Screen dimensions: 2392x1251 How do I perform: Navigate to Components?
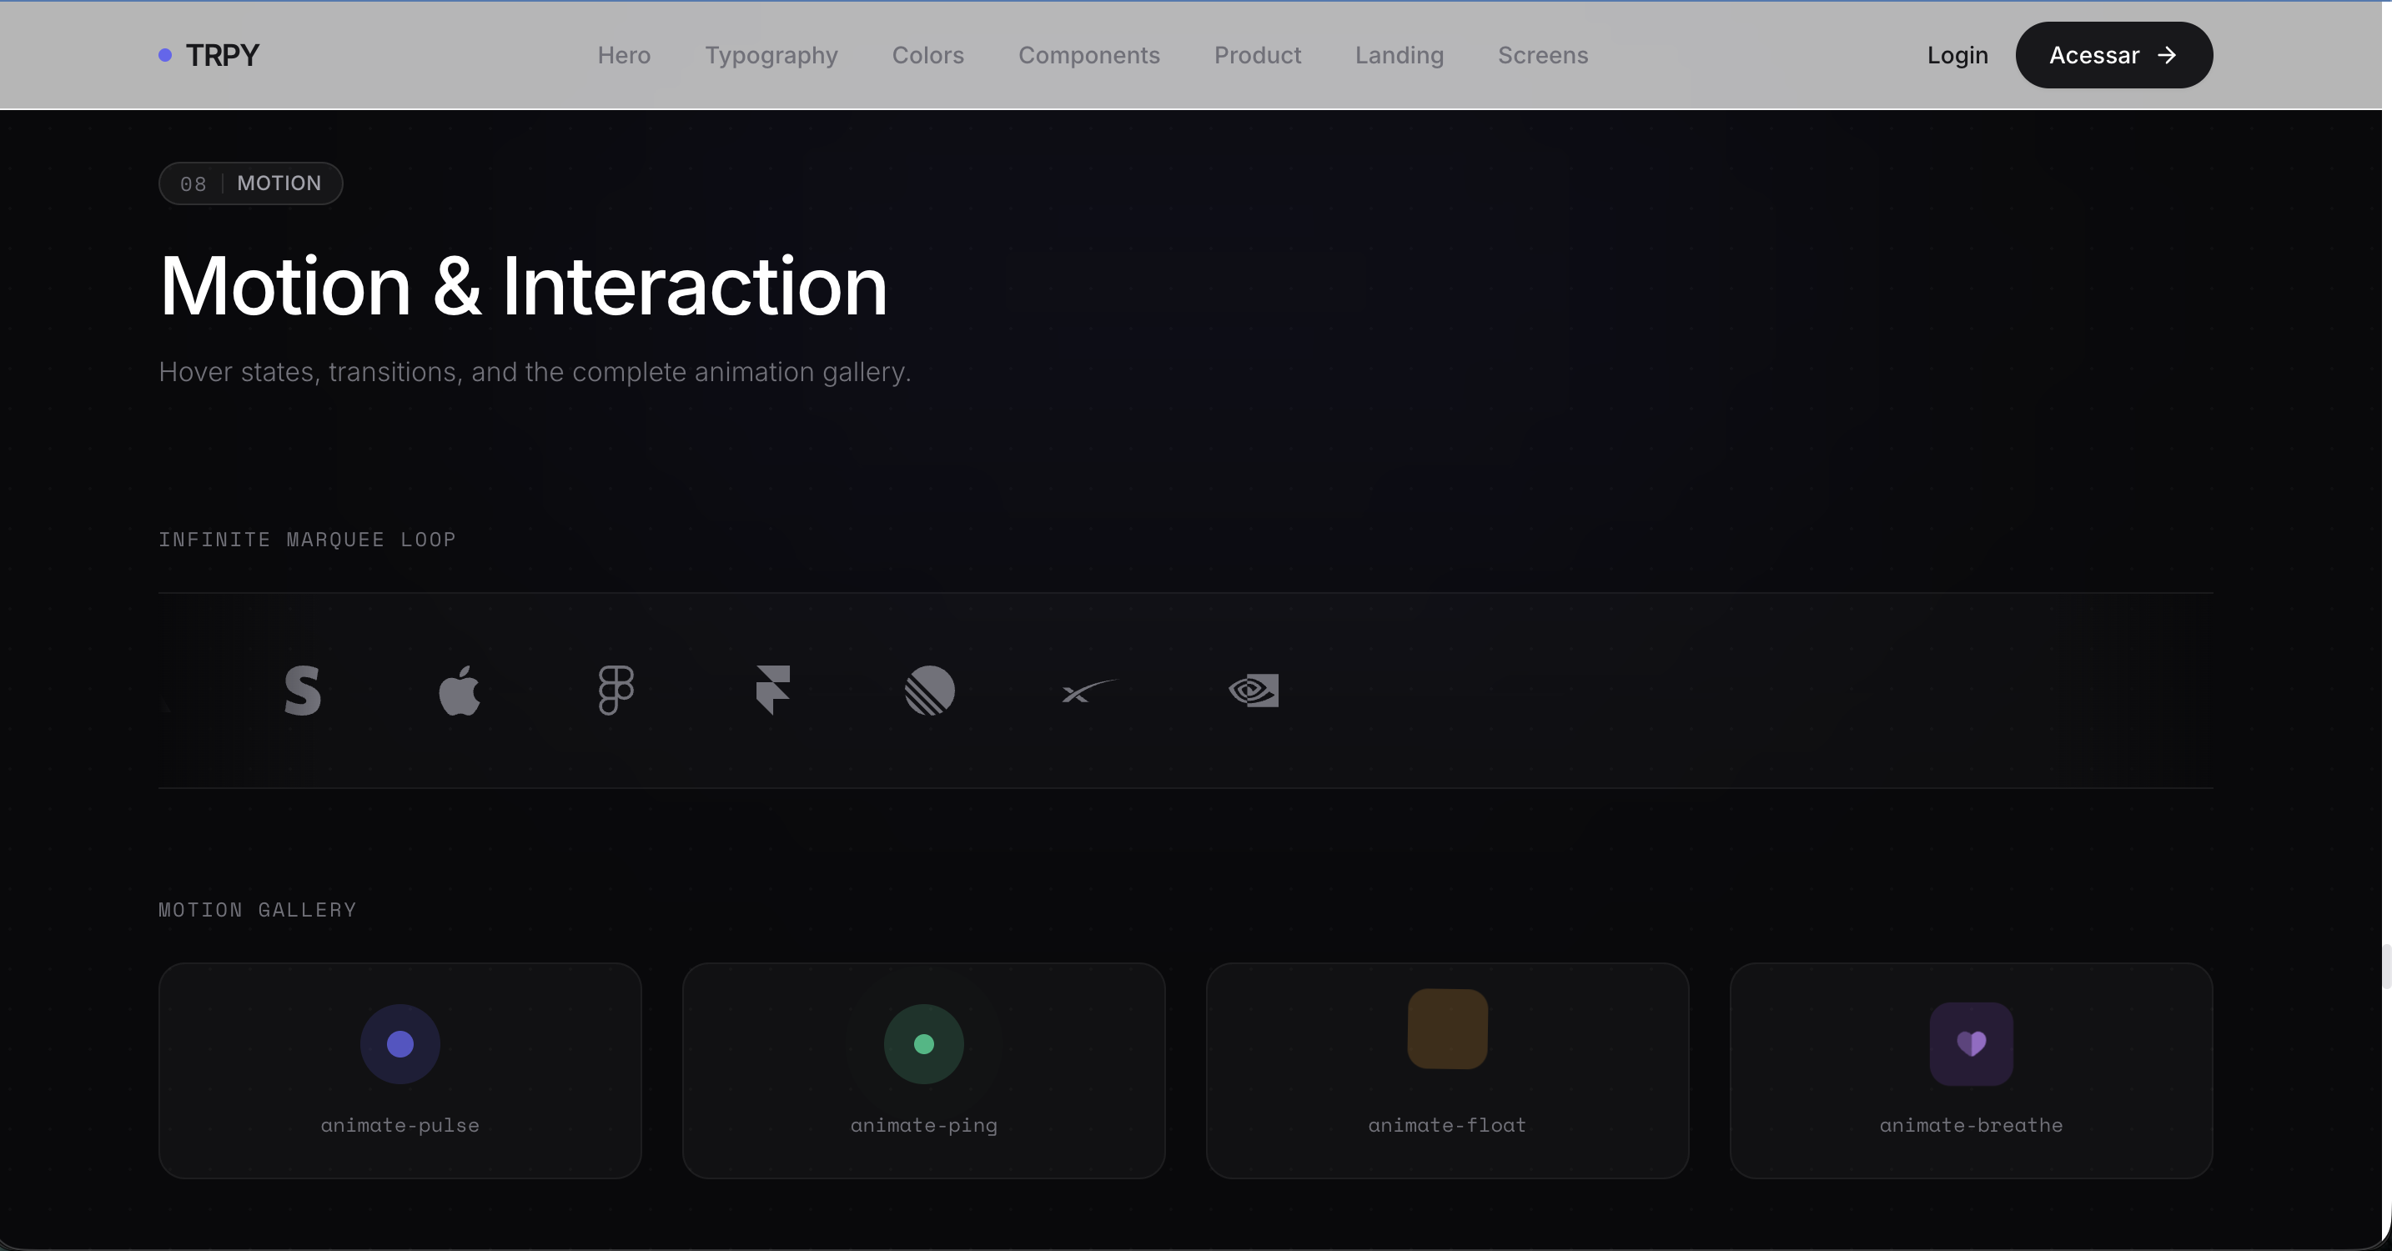1089,56
